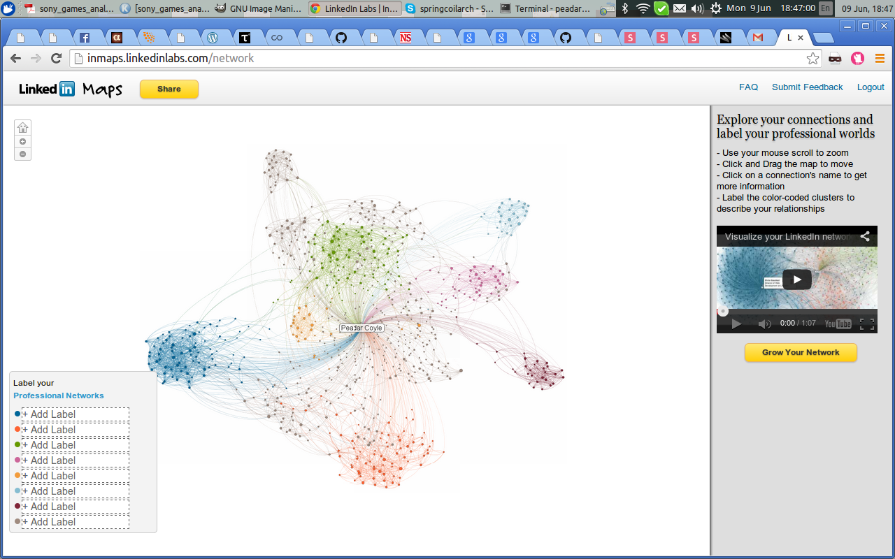Click the En keyboard layout indicator
This screenshot has width=895, height=559.
[x=826, y=8]
